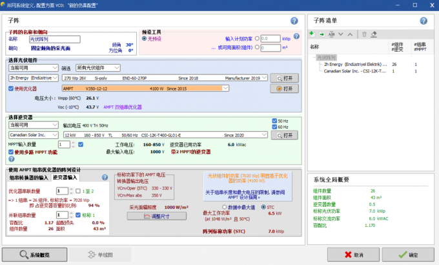Click the AMPT 设计指南 notice text

pyautogui.click(x=245, y=195)
